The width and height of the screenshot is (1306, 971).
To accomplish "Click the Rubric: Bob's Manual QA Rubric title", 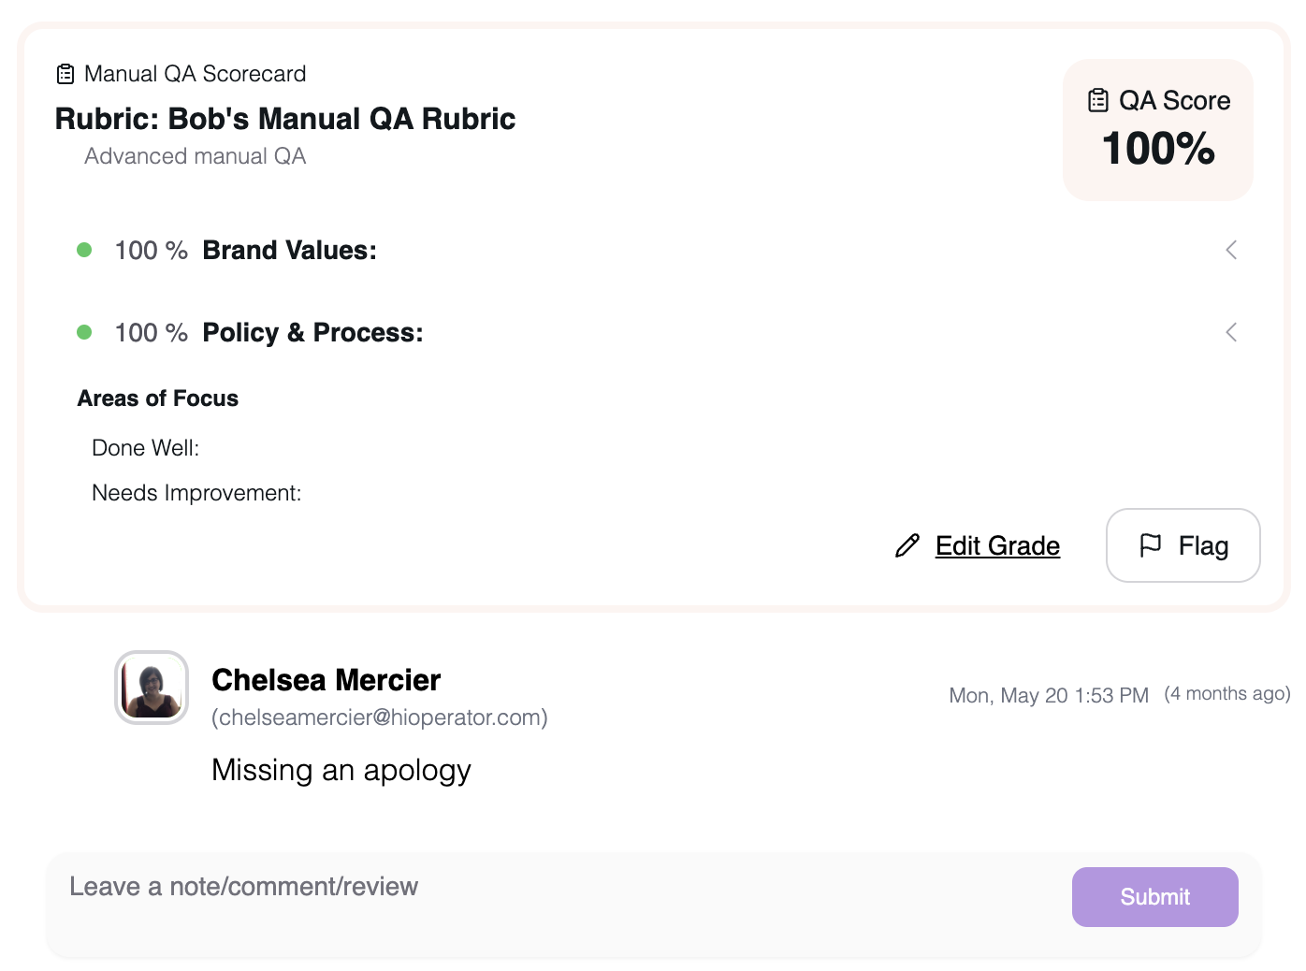I will click(x=285, y=119).
